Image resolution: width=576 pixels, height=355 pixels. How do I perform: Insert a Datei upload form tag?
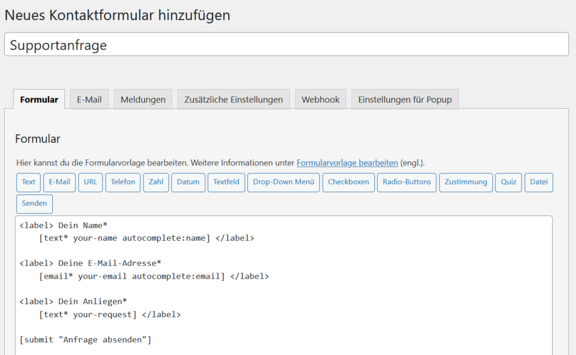click(x=539, y=182)
